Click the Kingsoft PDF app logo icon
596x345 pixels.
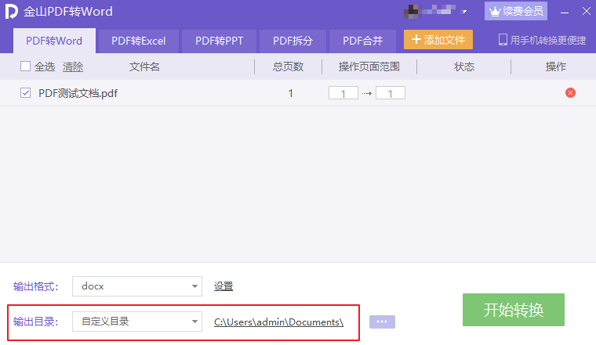click(12, 12)
